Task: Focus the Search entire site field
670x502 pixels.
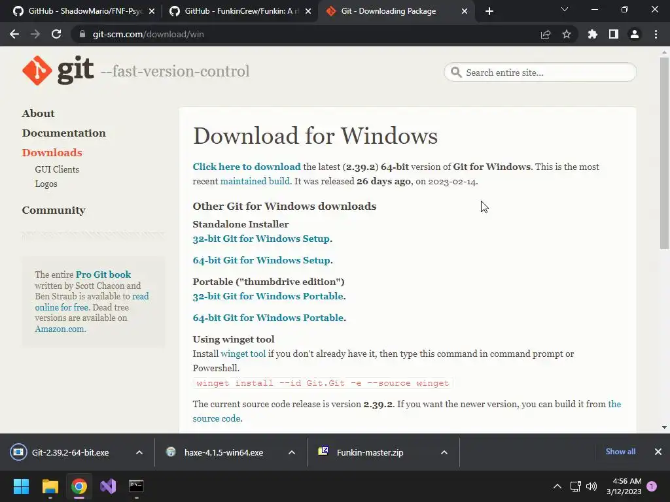Action: coord(540,72)
